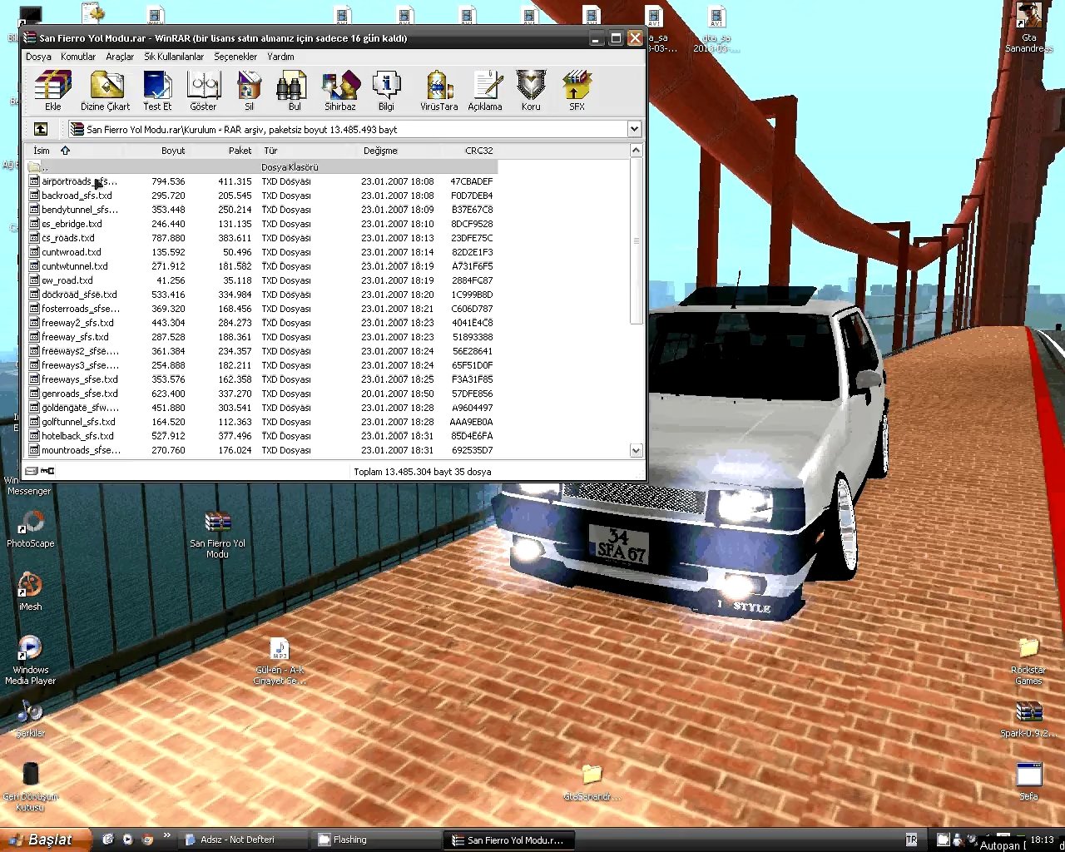The height and width of the screenshot is (852, 1065).
Task: Open the Komutlar menu
Action: [78, 57]
